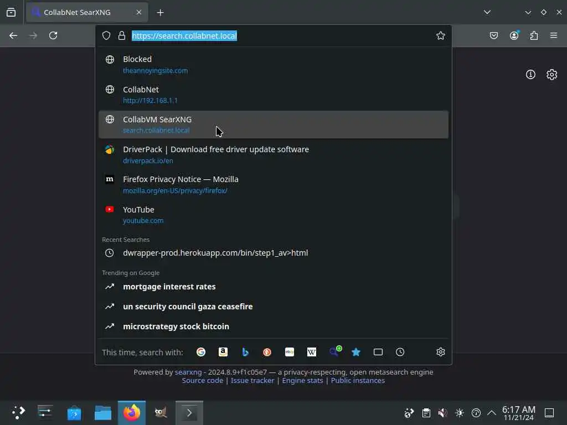Select the YouTube suggestion
567x425 pixels.
pyautogui.click(x=274, y=215)
